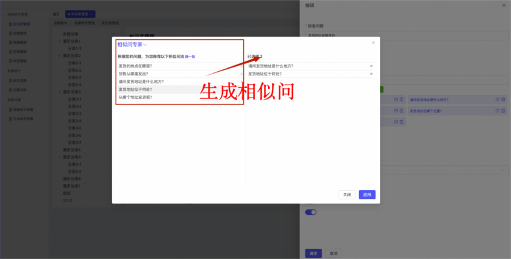This screenshot has width=511, height=259.
Task: Select 全部分类 in the category tree
Action: pos(71,34)
